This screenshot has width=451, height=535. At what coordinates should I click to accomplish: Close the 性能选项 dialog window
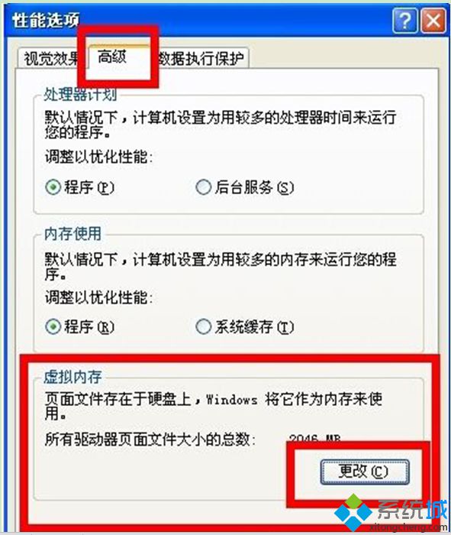coord(433,21)
